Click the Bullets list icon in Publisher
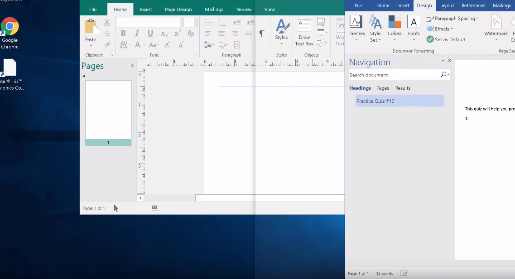The width and height of the screenshot is (515, 279). [209, 23]
